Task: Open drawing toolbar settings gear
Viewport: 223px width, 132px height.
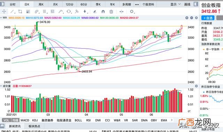Action: point(132,11)
